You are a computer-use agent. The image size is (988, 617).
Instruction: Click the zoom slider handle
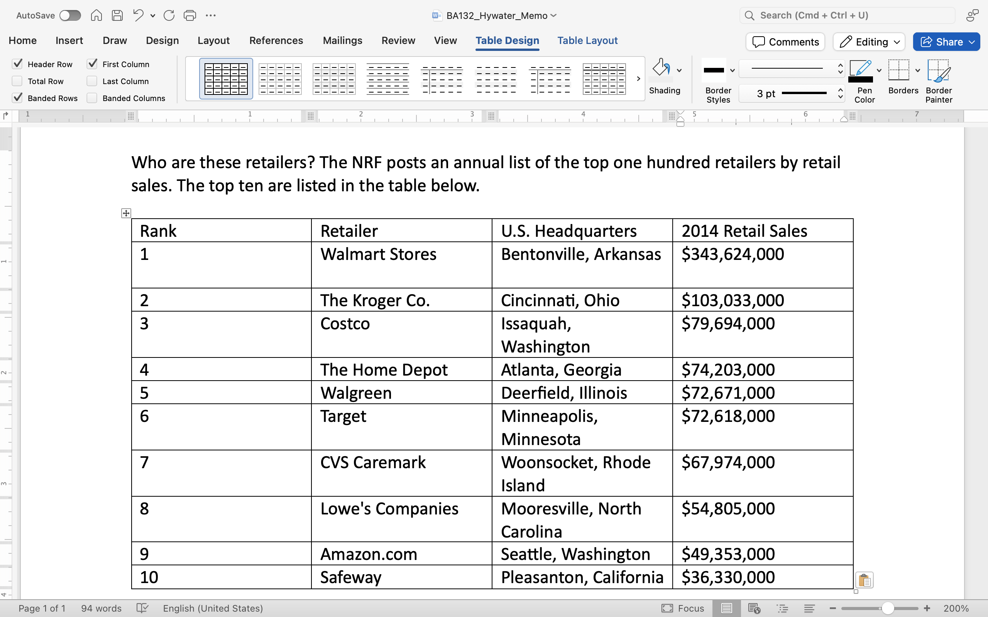[x=888, y=609]
